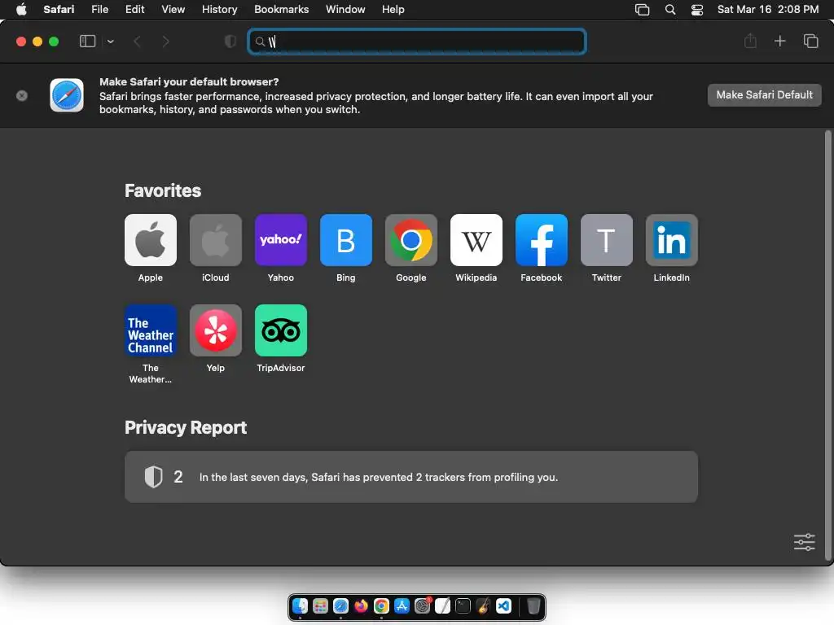Open the Yahoo favorite

coord(281,240)
